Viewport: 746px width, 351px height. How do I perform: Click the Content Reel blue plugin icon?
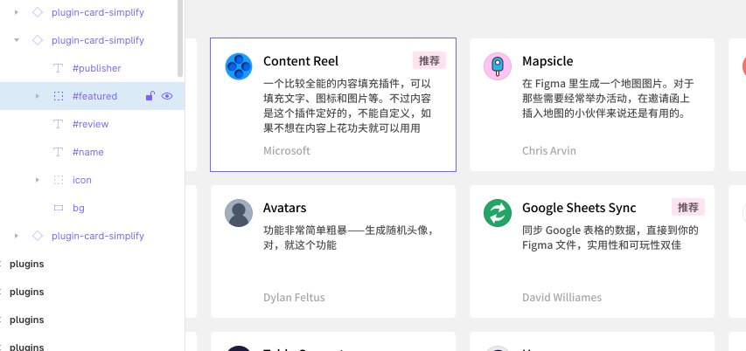[239, 66]
